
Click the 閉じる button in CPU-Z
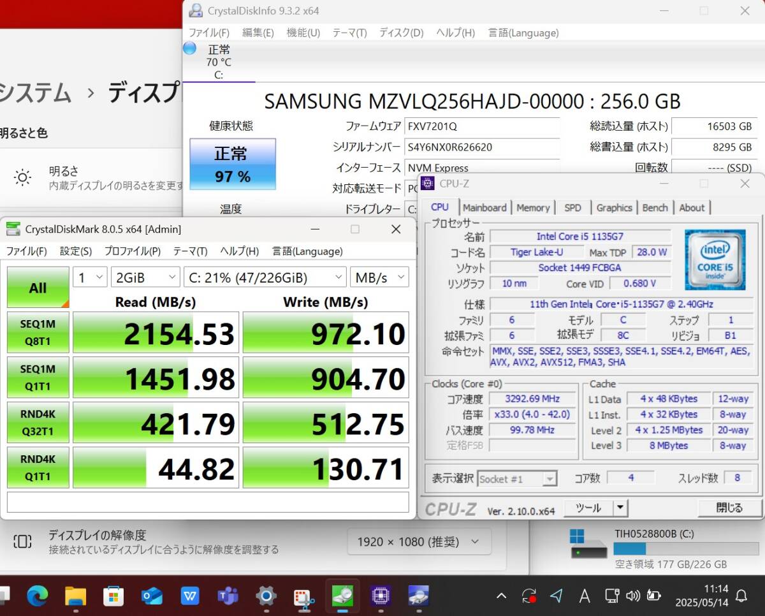click(729, 508)
